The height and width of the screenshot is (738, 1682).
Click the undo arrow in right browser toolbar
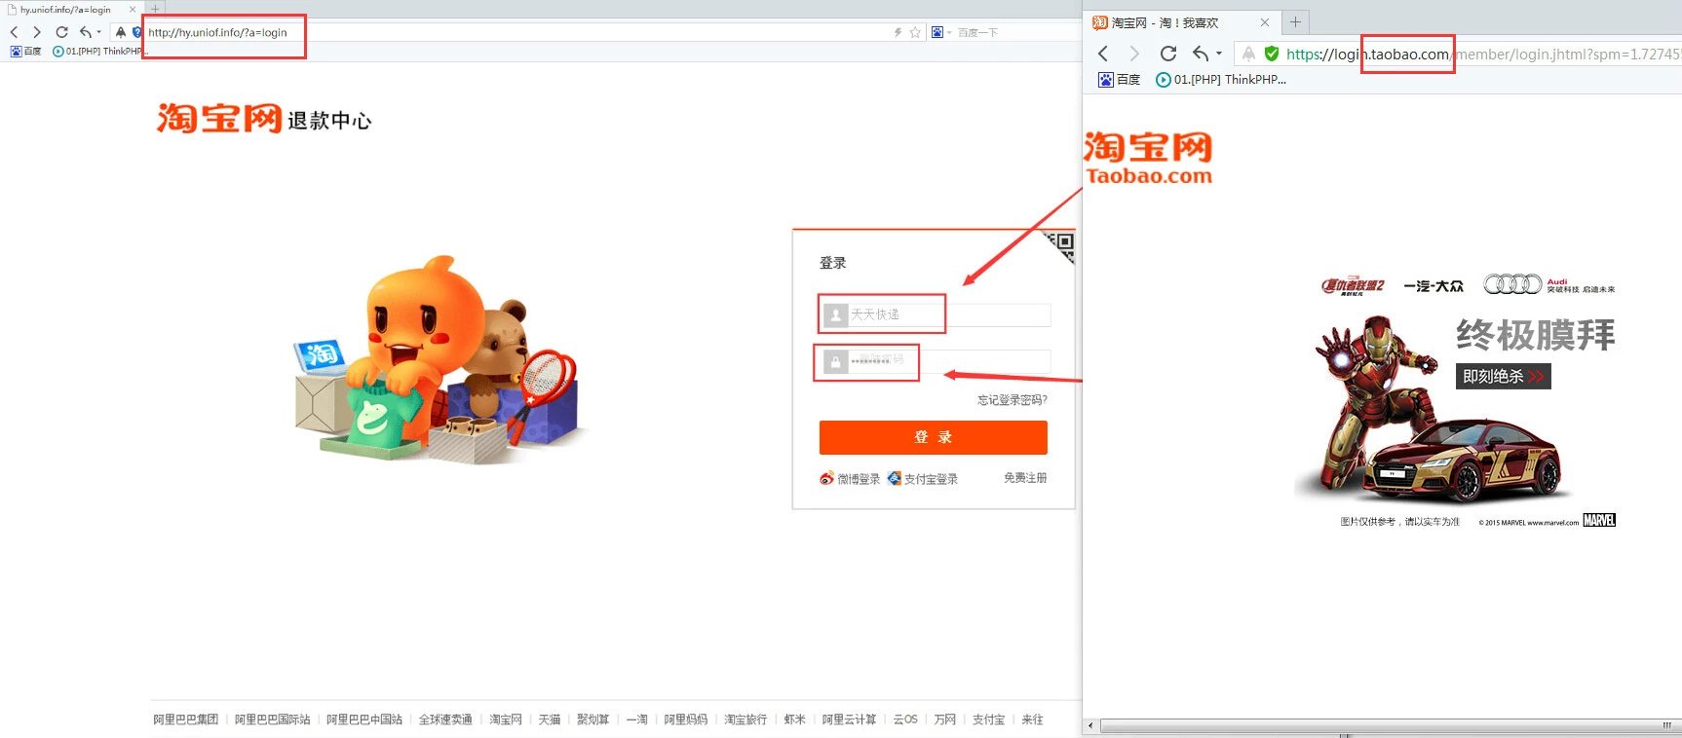tap(1201, 54)
